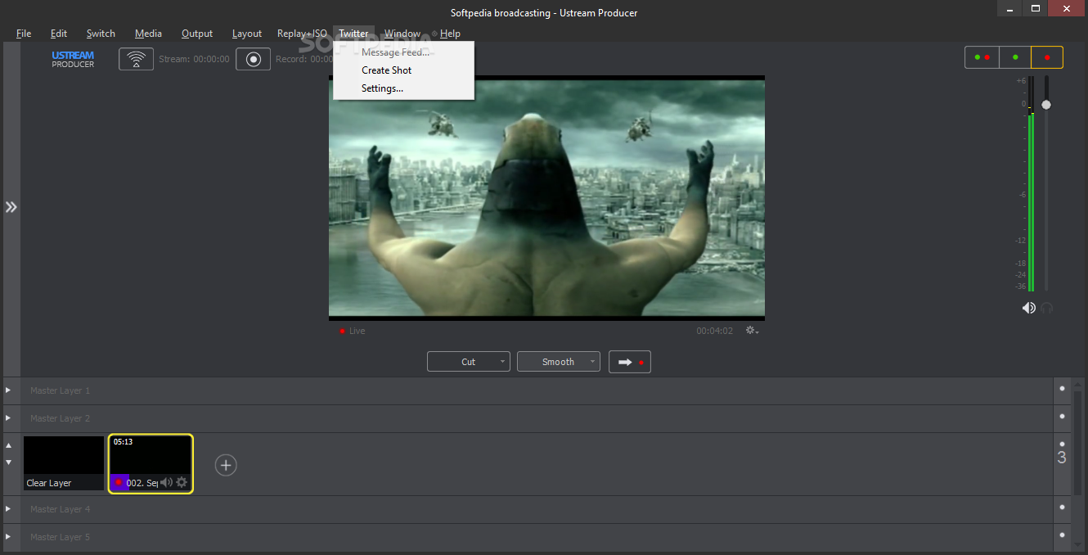
Task: Mute the audio output speaker icon
Action: point(1029,308)
